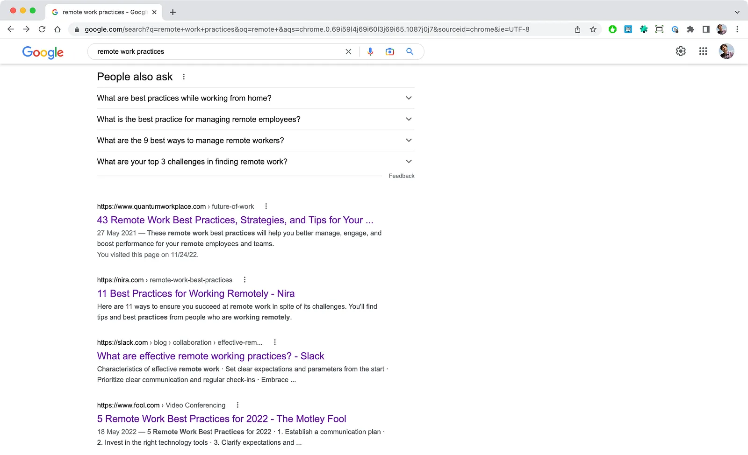The width and height of the screenshot is (748, 455).
Task: Expand 'best practices while working from home' question
Action: 256,98
